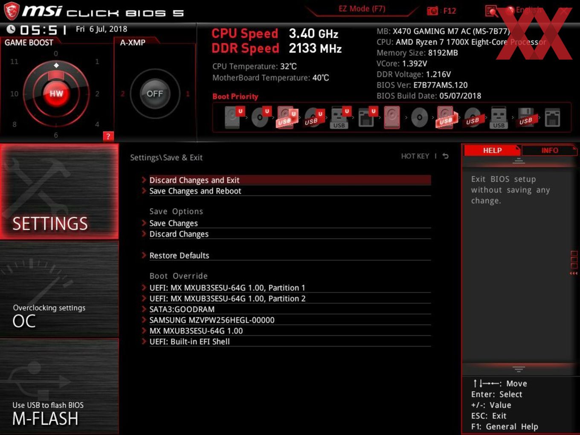The image size is (580, 435).
Task: Click the Settings\Save & Exit breadcrumb
Action: click(x=166, y=158)
